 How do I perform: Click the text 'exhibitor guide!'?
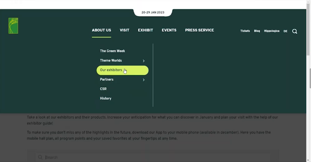[40, 123]
